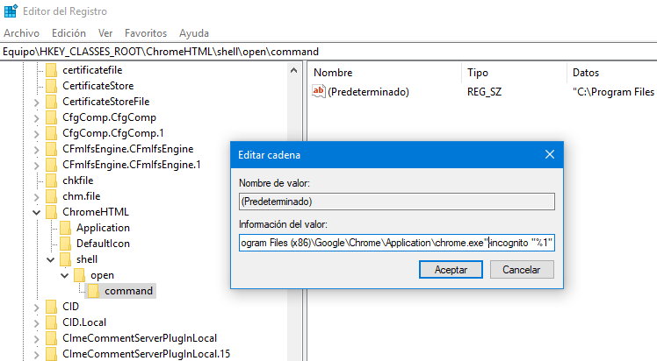This screenshot has height=361, width=657.
Task: Collapse the ChromeHTML tree node
Action: pyautogui.click(x=36, y=212)
